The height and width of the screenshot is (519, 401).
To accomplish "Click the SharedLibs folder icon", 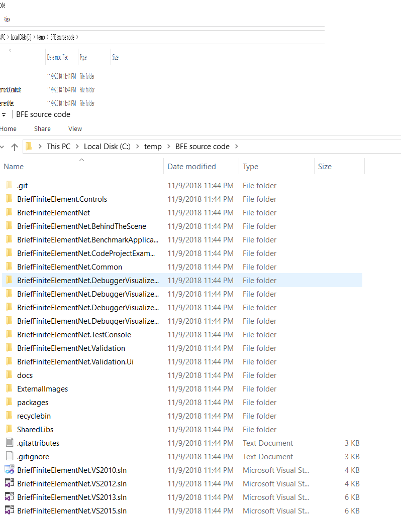I will point(9,429).
